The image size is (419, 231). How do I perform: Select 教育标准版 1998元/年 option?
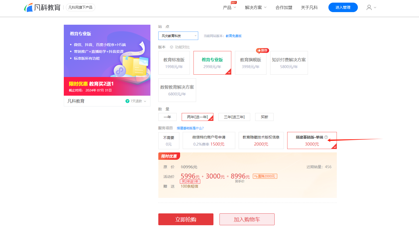coord(174,63)
